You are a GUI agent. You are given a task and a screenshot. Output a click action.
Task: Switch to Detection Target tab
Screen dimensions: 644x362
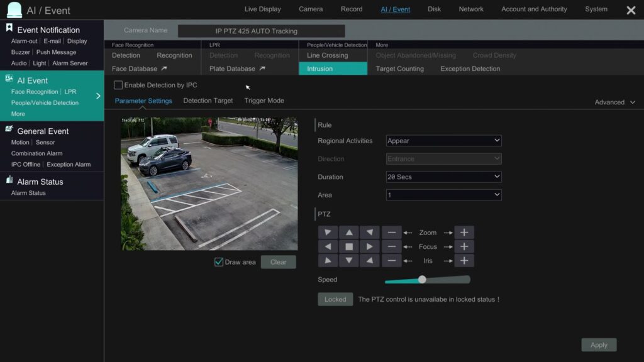click(208, 101)
